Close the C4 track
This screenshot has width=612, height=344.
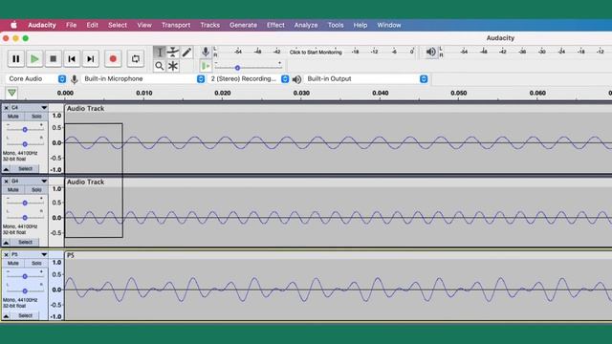click(7, 108)
